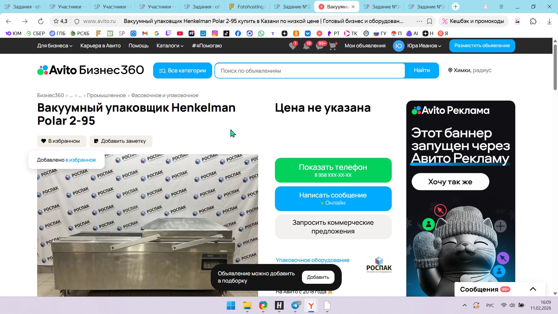The image size is (558, 314).
Task: Open Telegram from the Windows taskbar
Action: tap(295, 305)
